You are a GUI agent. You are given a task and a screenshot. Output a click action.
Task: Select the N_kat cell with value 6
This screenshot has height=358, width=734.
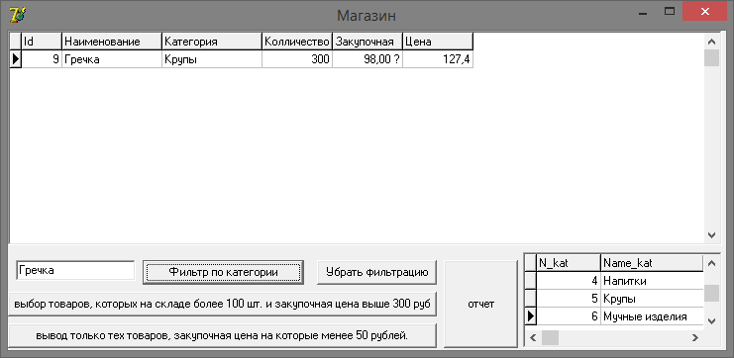(x=569, y=316)
